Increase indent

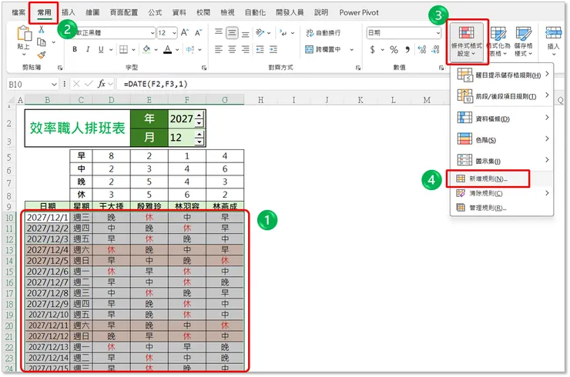tap(273, 49)
